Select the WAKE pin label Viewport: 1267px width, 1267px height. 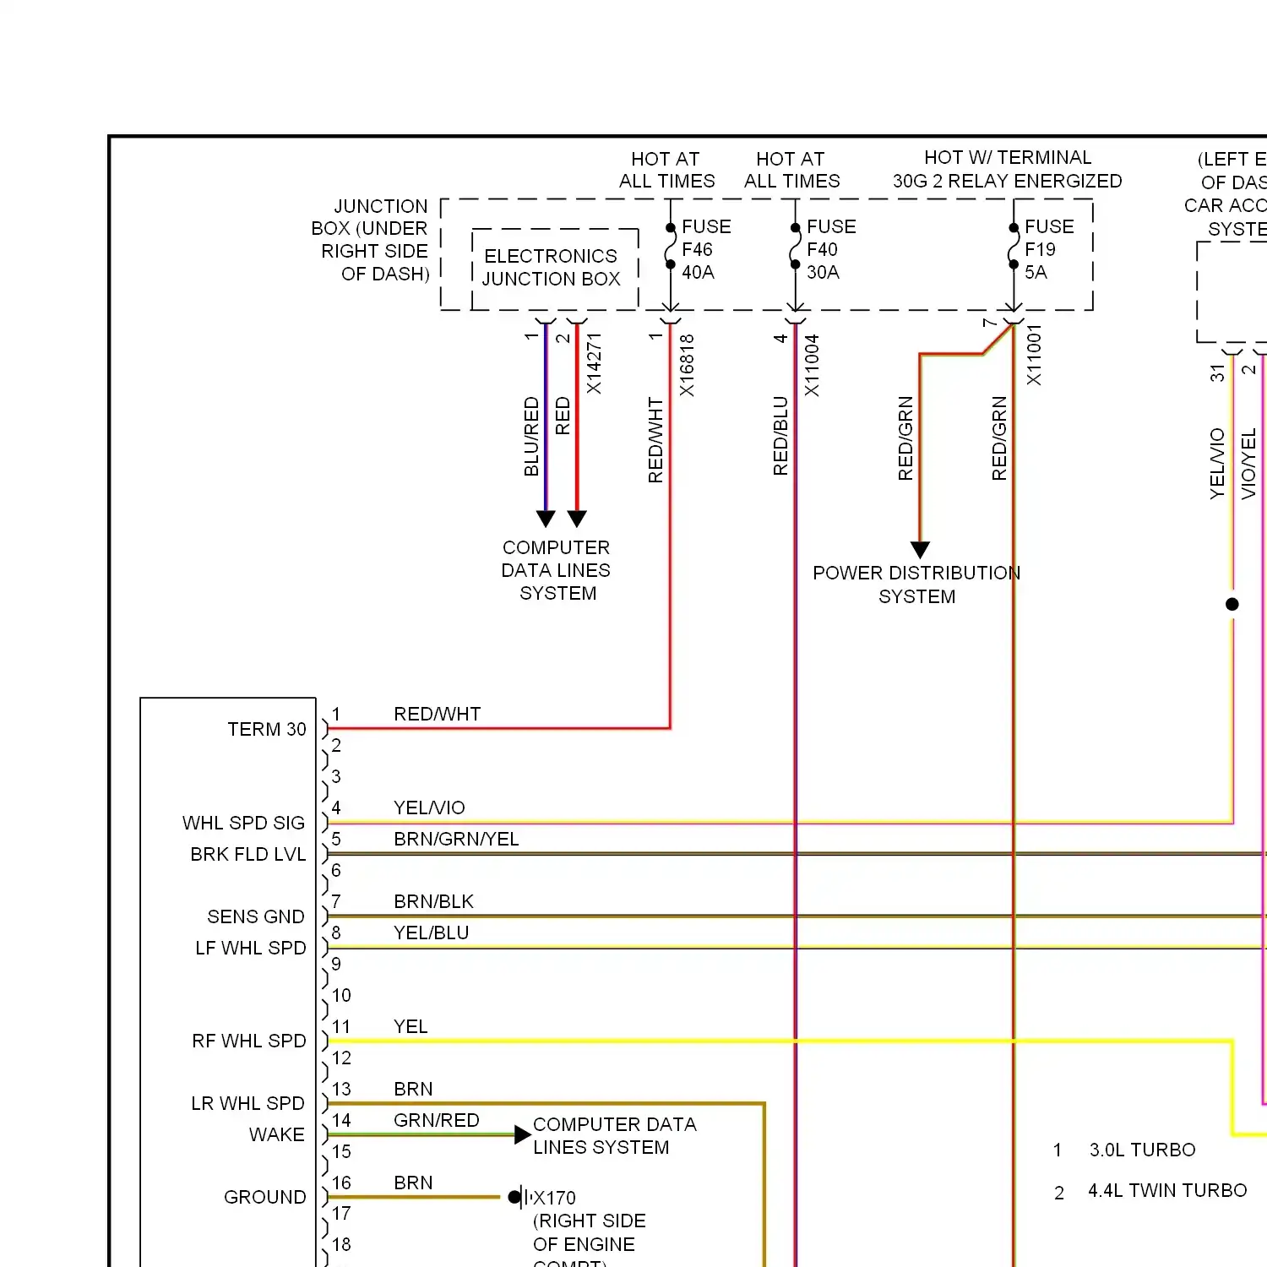coord(277,1134)
